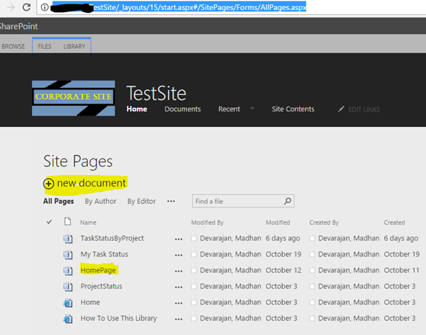Click the checkmark select-all column header
The height and width of the screenshot is (335, 426).
point(49,222)
